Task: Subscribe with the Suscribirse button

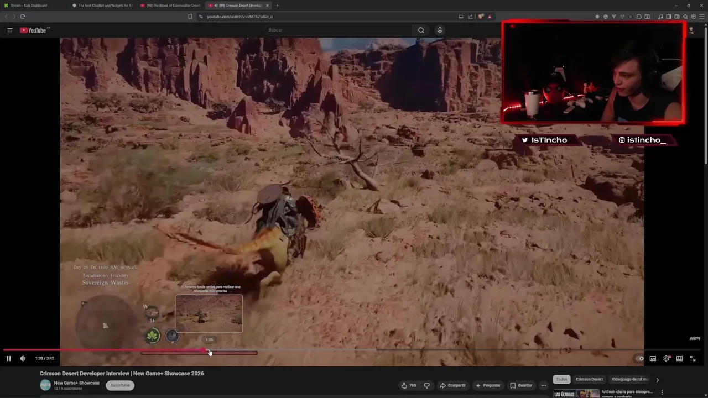Action: point(120,385)
